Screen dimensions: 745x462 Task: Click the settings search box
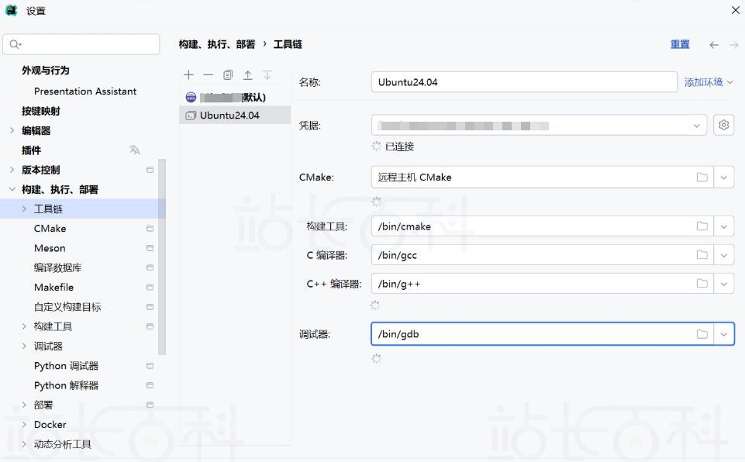click(x=81, y=44)
